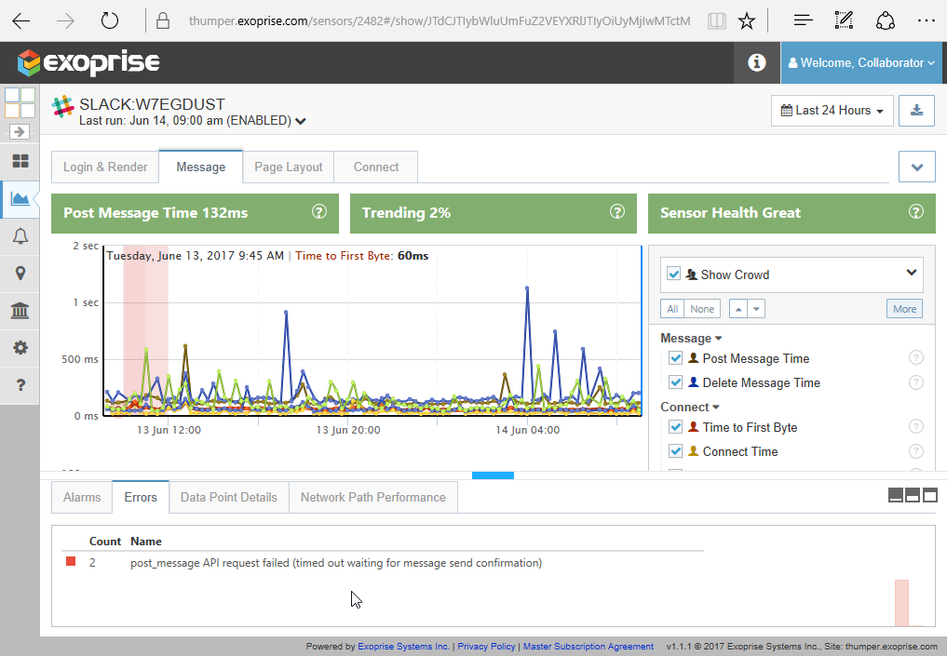This screenshot has height=656, width=947.
Task: Click help icon on Post Message Time card
Action: pos(318,212)
